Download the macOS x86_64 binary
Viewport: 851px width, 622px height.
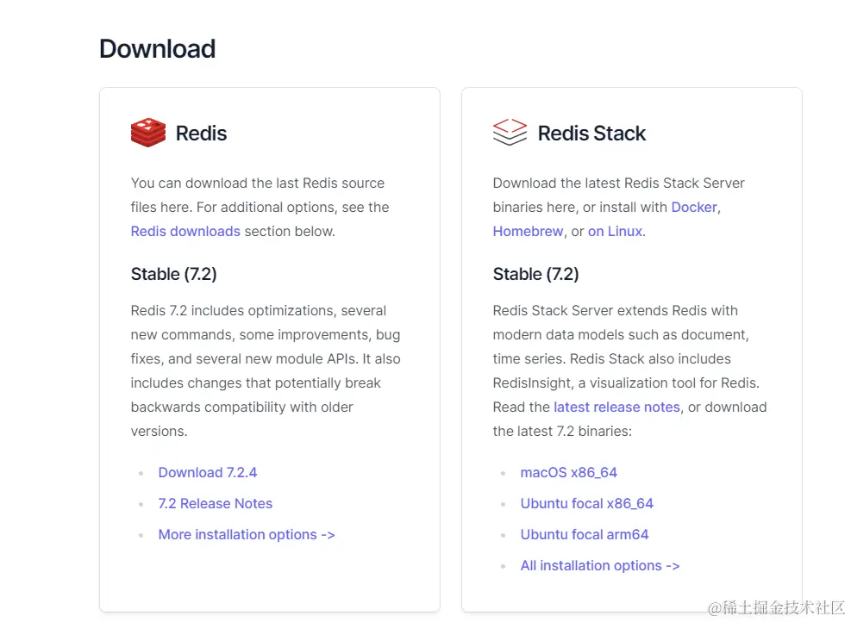(569, 472)
